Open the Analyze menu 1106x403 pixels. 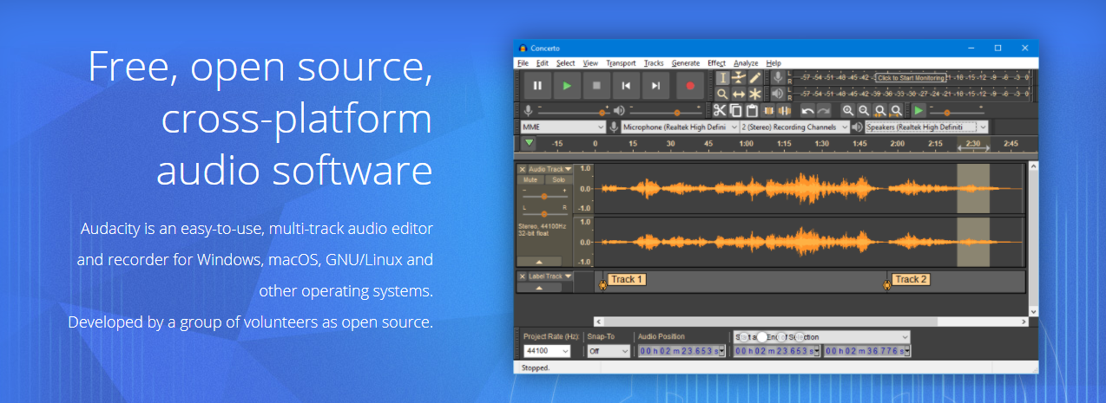point(746,62)
